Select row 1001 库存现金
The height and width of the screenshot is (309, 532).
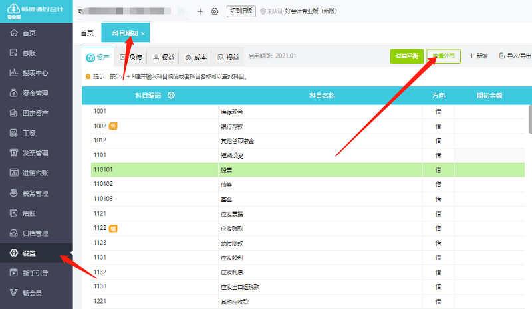[x=308, y=112]
